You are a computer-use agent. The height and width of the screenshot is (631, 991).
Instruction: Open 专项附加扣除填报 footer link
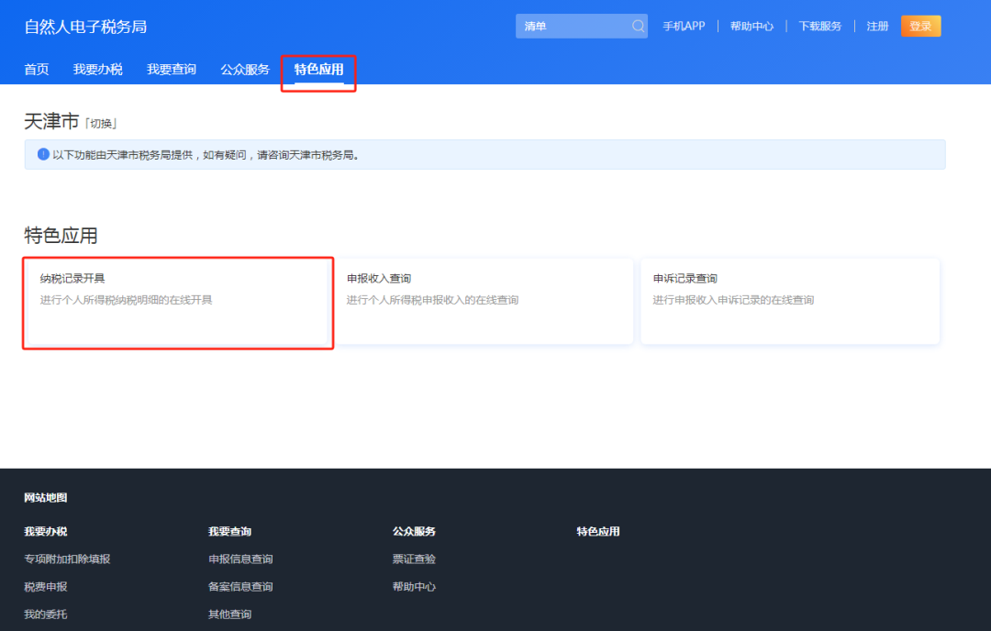67,559
